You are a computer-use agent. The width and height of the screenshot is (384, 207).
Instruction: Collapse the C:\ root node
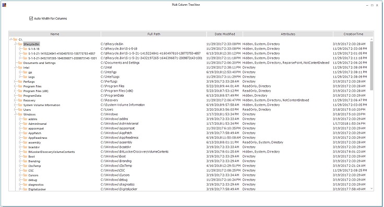[11, 40]
